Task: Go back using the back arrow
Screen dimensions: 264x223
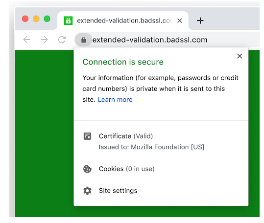Action: 27,40
